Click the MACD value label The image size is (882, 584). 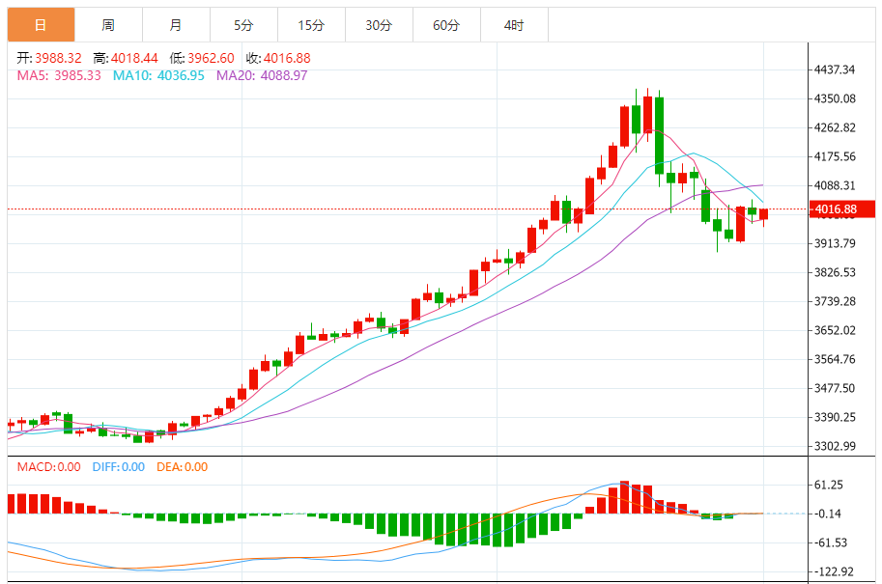coord(48,467)
